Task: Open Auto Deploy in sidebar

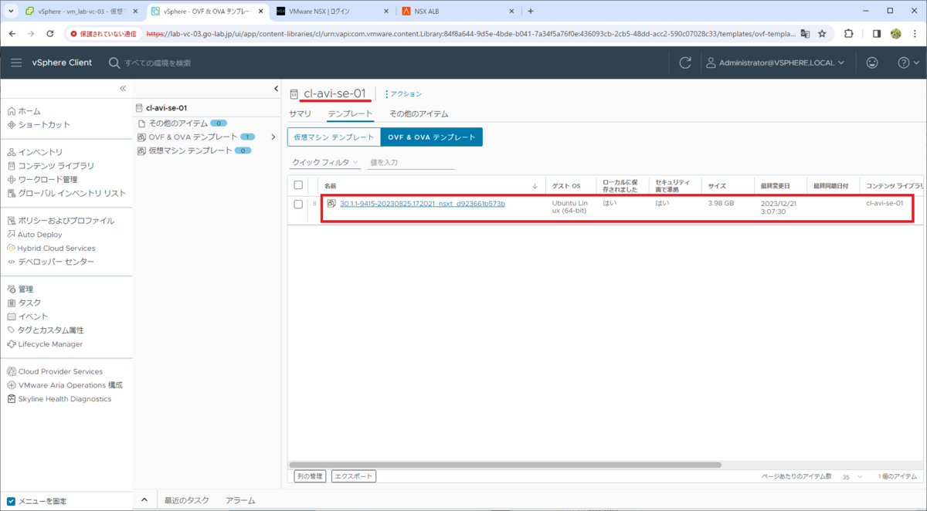Action: [35, 235]
